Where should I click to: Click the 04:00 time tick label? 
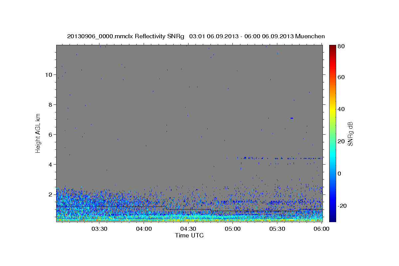click(144, 229)
